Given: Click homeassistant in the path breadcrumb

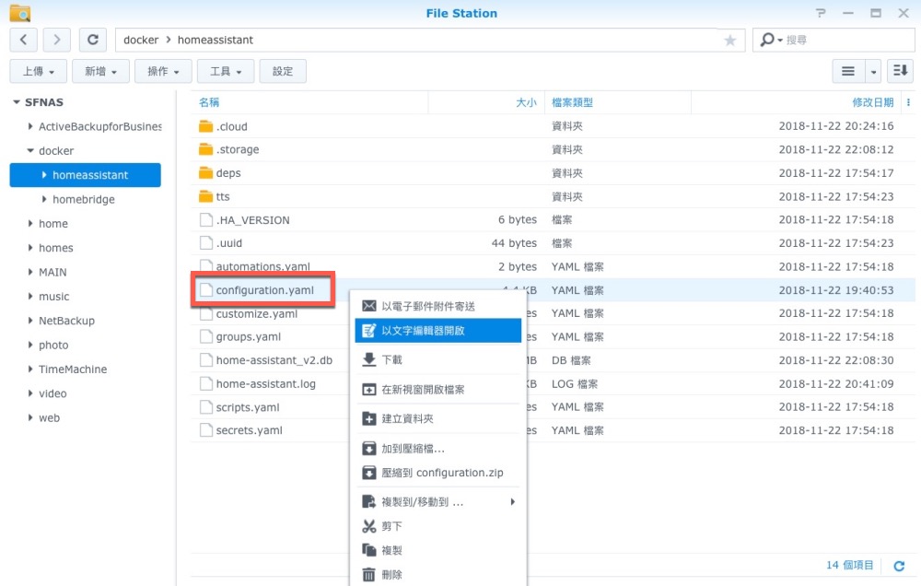Looking at the screenshot, I should point(215,40).
